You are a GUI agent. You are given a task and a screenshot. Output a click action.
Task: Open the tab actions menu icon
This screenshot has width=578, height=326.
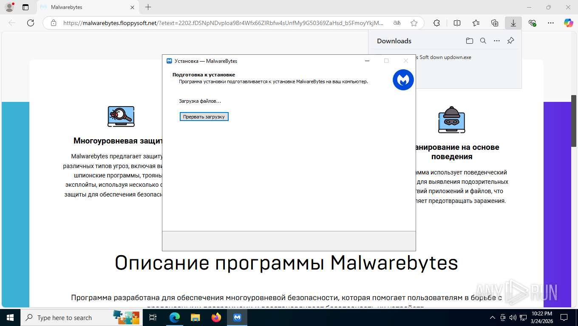(x=25, y=7)
